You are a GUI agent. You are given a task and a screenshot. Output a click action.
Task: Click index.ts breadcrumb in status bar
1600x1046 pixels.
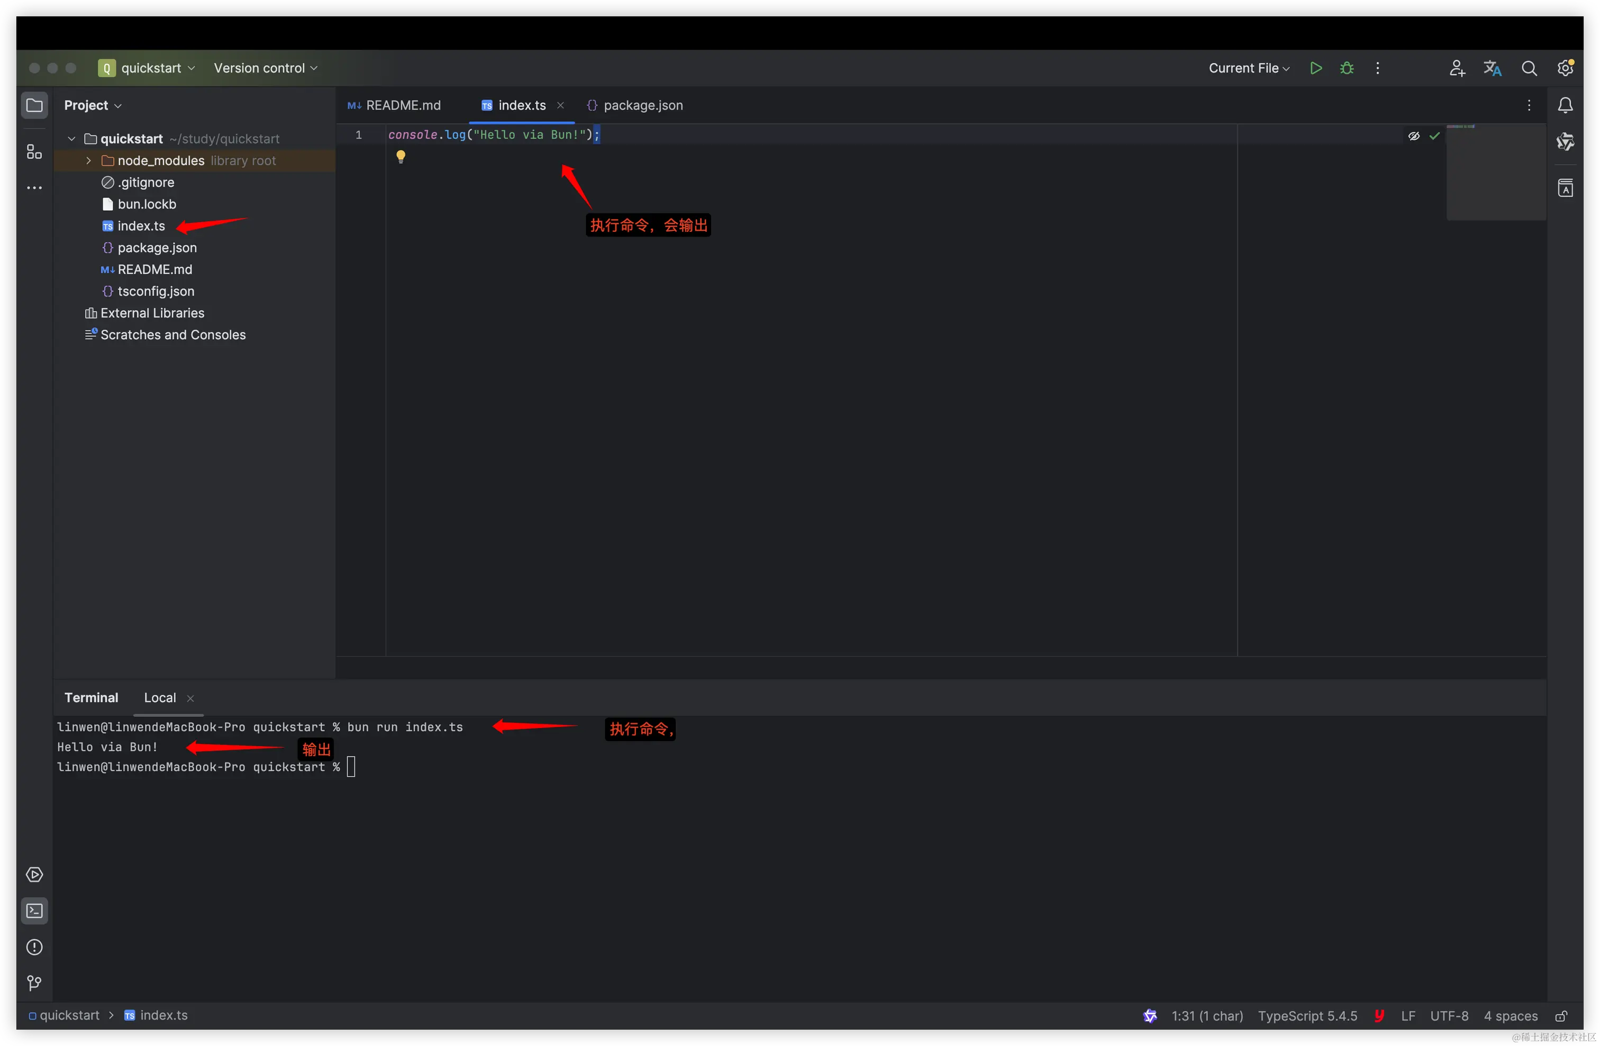(x=156, y=1015)
